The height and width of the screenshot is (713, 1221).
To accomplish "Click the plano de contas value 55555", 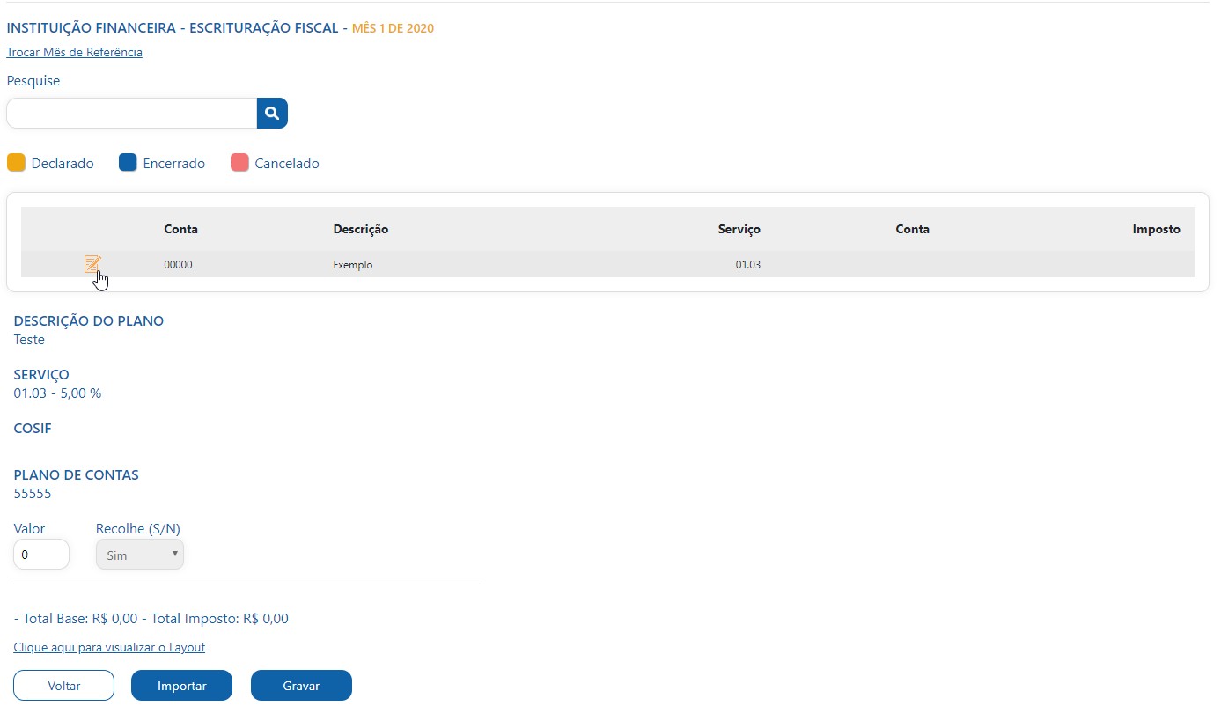I will point(33,493).
